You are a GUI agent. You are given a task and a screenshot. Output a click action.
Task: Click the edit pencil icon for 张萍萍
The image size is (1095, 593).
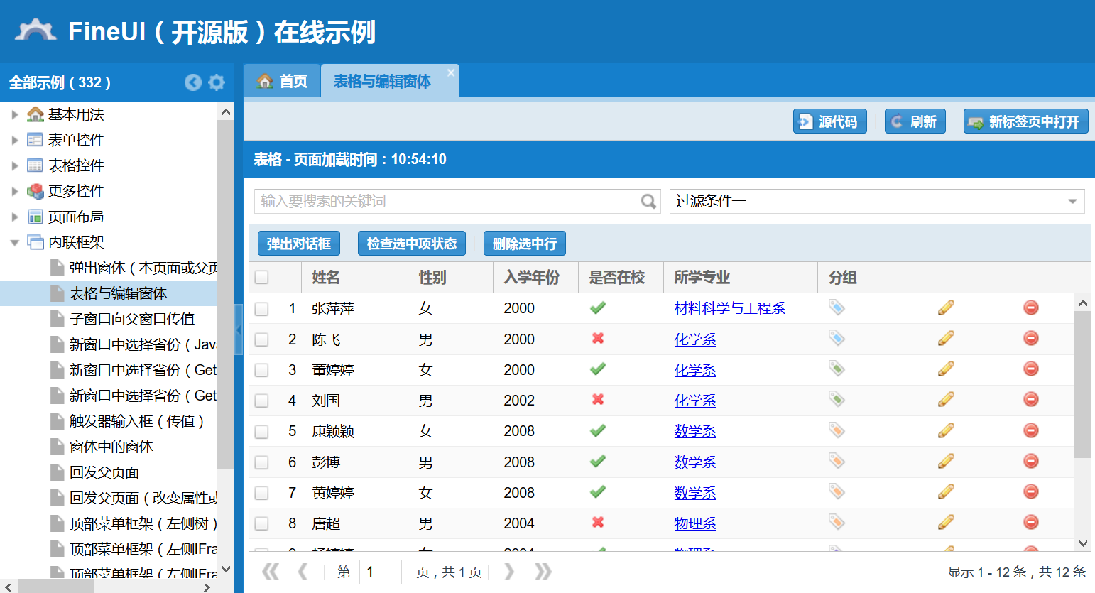946,308
